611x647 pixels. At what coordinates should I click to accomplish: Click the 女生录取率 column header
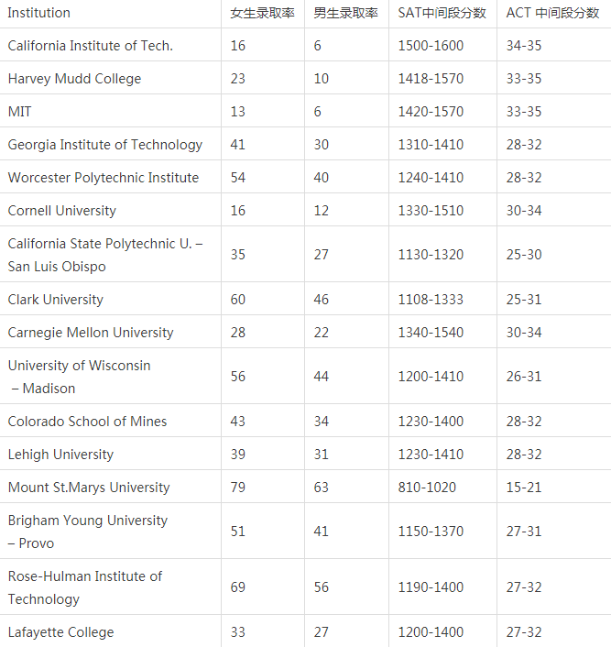click(262, 13)
